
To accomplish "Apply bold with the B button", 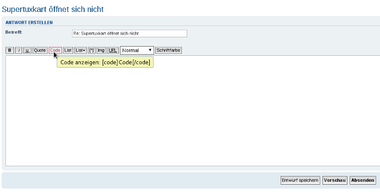I will click(x=10, y=50).
